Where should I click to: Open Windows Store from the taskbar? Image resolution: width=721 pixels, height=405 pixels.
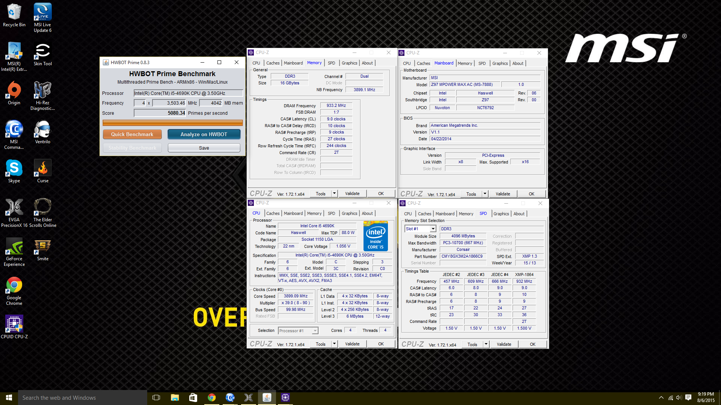point(193,397)
